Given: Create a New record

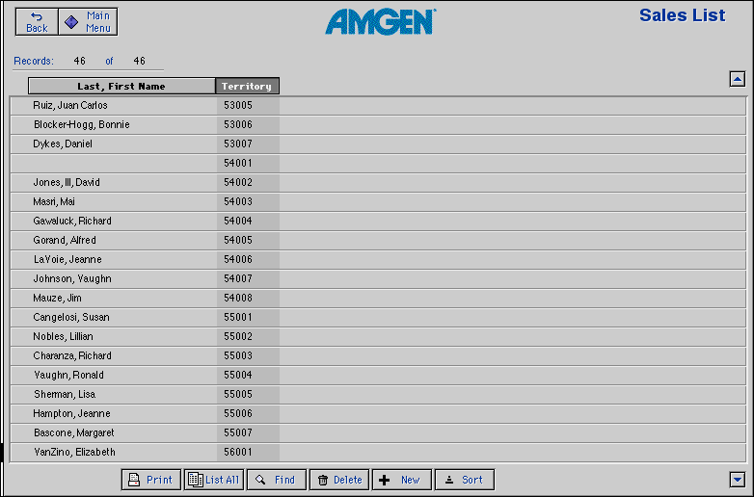Looking at the screenshot, I should 402,480.
